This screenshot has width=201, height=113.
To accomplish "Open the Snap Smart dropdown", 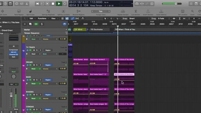I will 139,19.
